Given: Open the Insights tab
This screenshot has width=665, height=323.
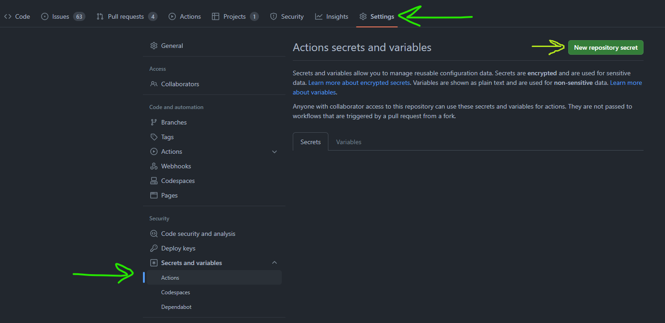Looking at the screenshot, I should [x=332, y=16].
